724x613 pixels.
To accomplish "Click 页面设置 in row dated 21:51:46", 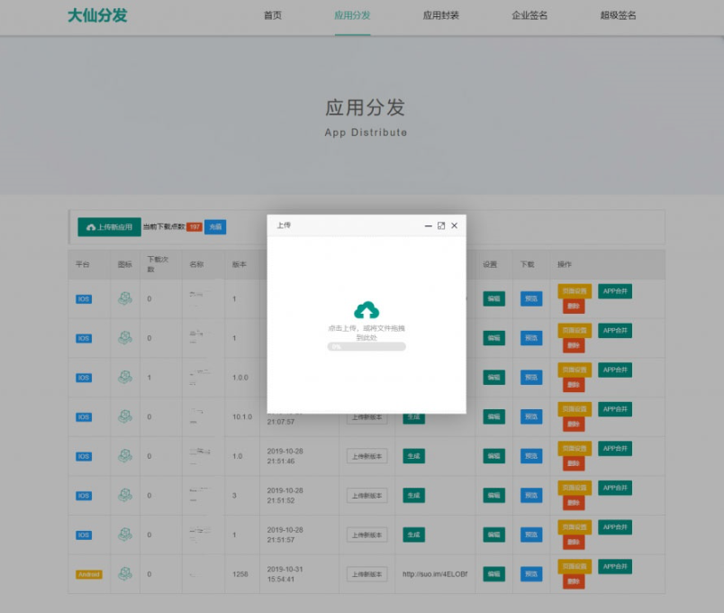I will coord(575,448).
